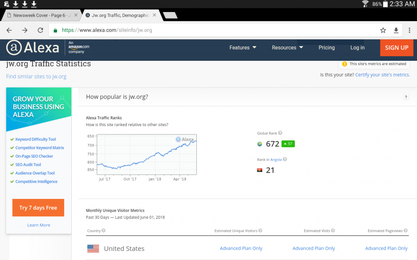Reload the page with refresh icon
This screenshot has width=417, height=260.
pyautogui.click(x=40, y=30)
